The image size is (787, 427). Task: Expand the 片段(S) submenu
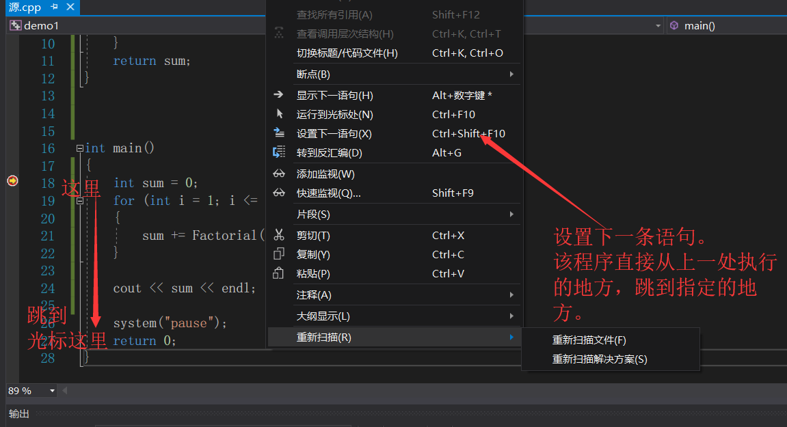pos(511,215)
